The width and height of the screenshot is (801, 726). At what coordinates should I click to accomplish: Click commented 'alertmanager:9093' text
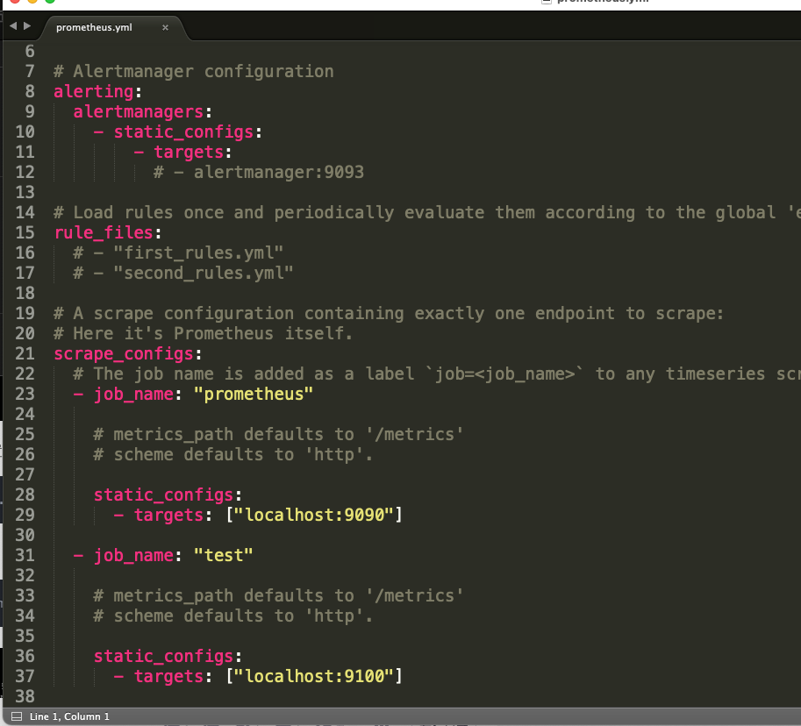pyautogui.click(x=279, y=172)
